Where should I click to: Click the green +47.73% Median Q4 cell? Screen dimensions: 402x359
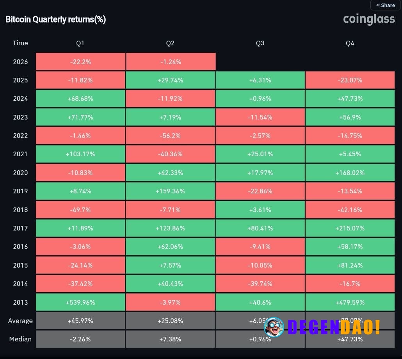(350, 339)
